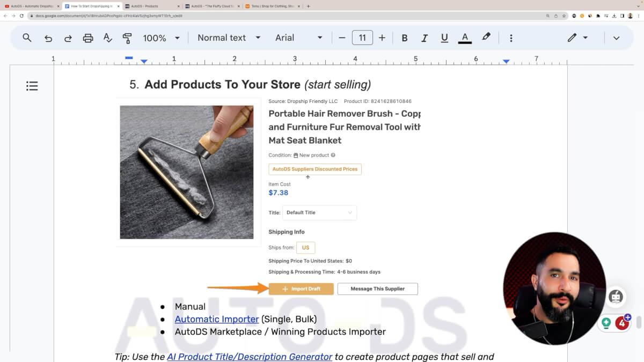Increase the font size
Viewport: 644px width, 362px height.
(382, 38)
